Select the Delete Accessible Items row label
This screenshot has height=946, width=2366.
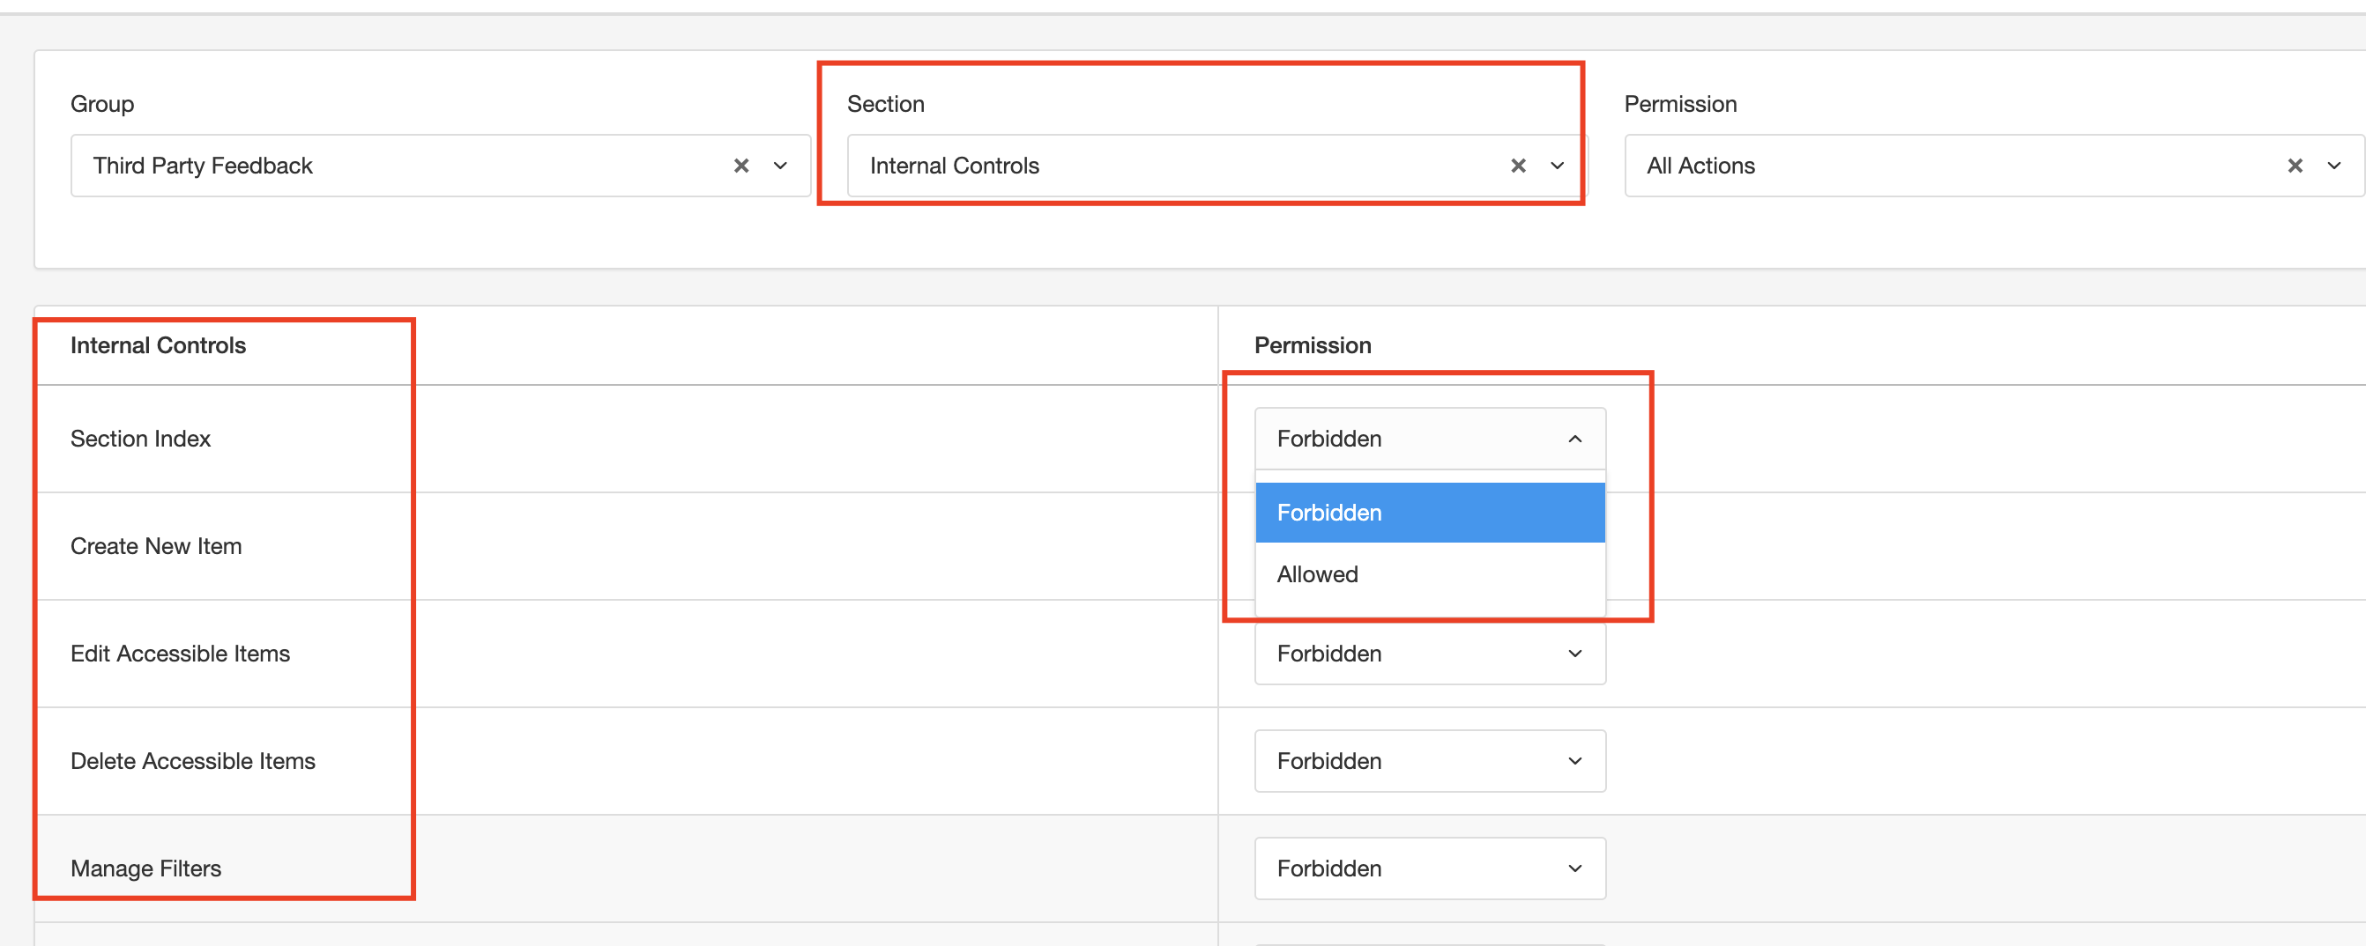coord(193,761)
